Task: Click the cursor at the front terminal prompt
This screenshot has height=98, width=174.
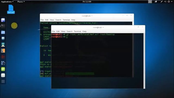Action: 67,37
